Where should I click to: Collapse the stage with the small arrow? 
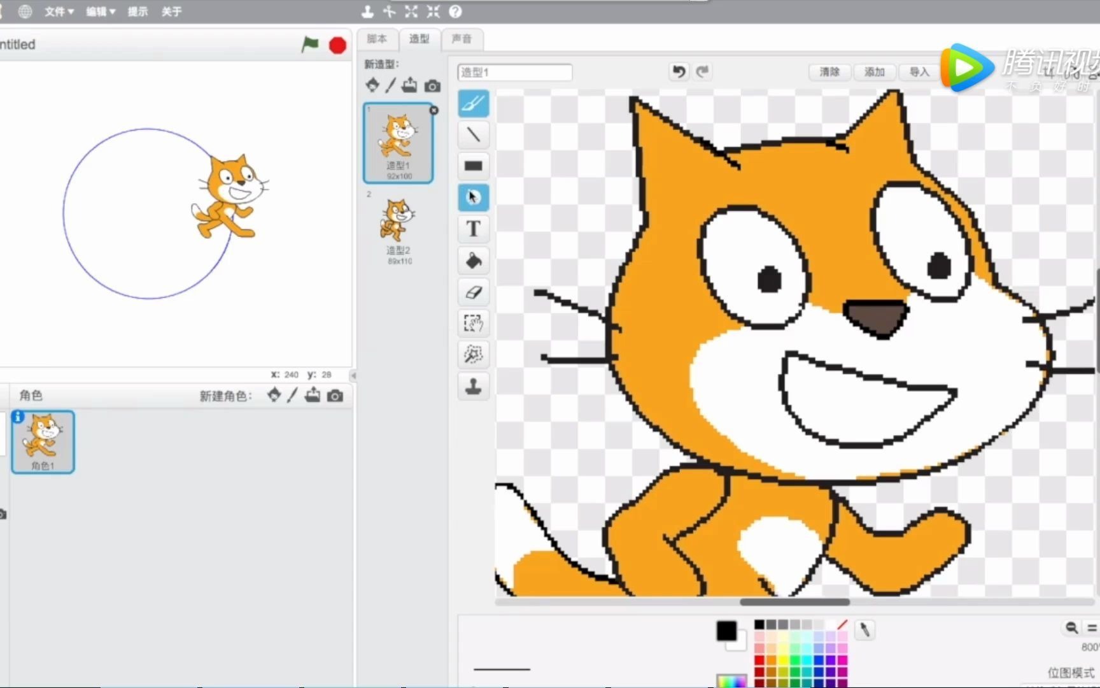click(x=354, y=375)
